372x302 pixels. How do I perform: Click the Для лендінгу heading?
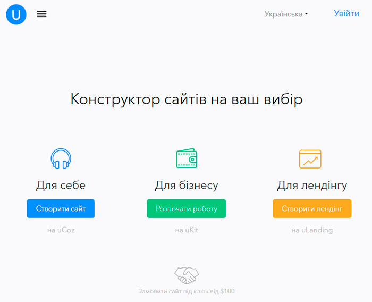[312, 186]
